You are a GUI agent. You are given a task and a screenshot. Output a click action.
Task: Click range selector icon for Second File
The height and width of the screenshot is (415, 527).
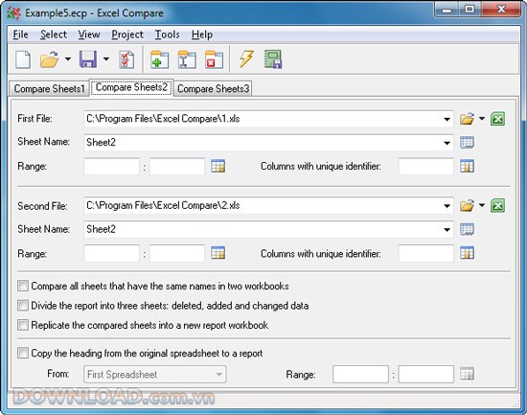(218, 253)
